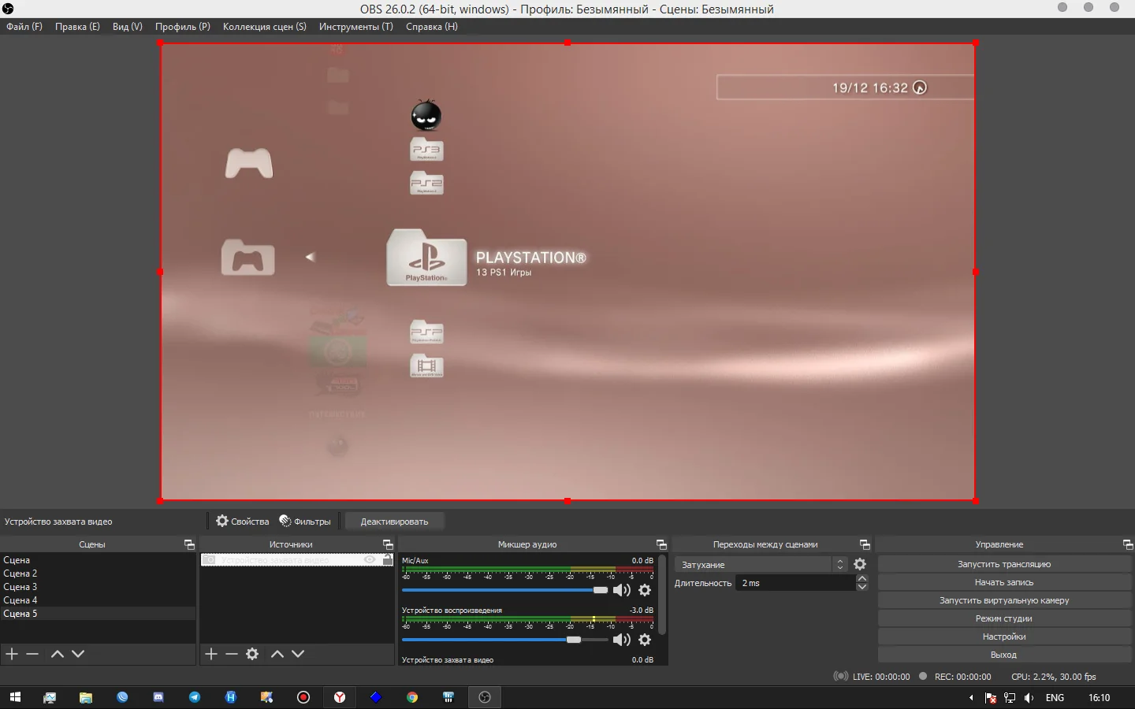Select Сцена 3 in the scenes list
The height and width of the screenshot is (709, 1135).
click(x=98, y=587)
